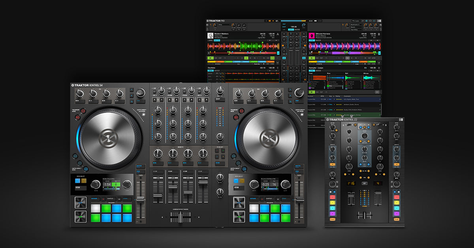Adjust FX unit 1 dry/wet knob
The width and height of the screenshot is (474, 248).
tap(215, 25)
